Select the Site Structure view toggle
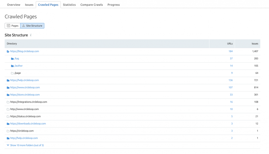The height and width of the screenshot is (154, 269). pos(32,26)
